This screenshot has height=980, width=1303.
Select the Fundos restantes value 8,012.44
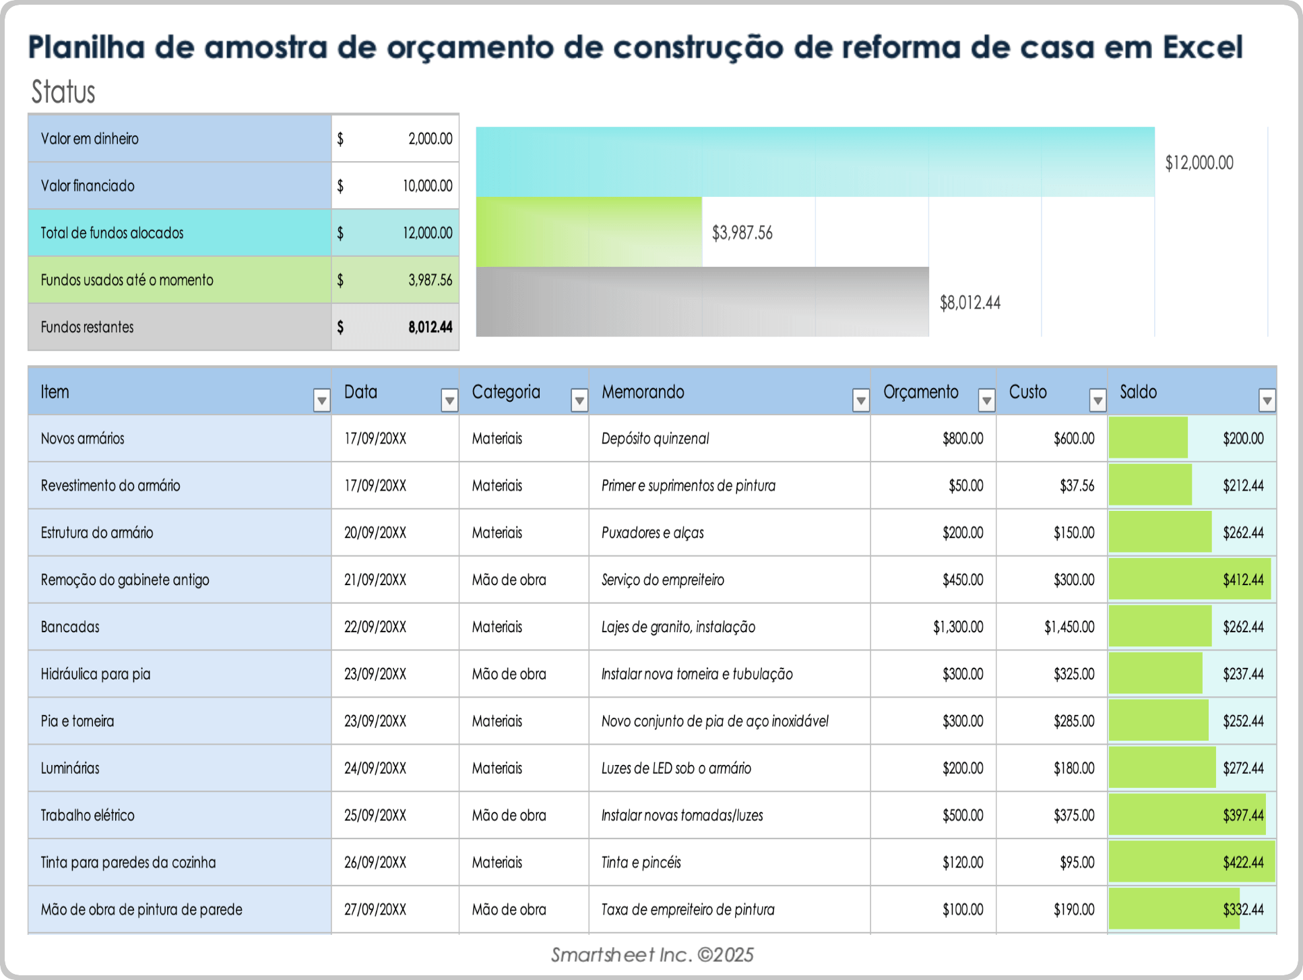coord(395,328)
